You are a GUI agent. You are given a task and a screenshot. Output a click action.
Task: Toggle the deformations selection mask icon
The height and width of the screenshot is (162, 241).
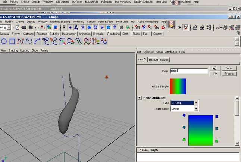coord(96,28)
